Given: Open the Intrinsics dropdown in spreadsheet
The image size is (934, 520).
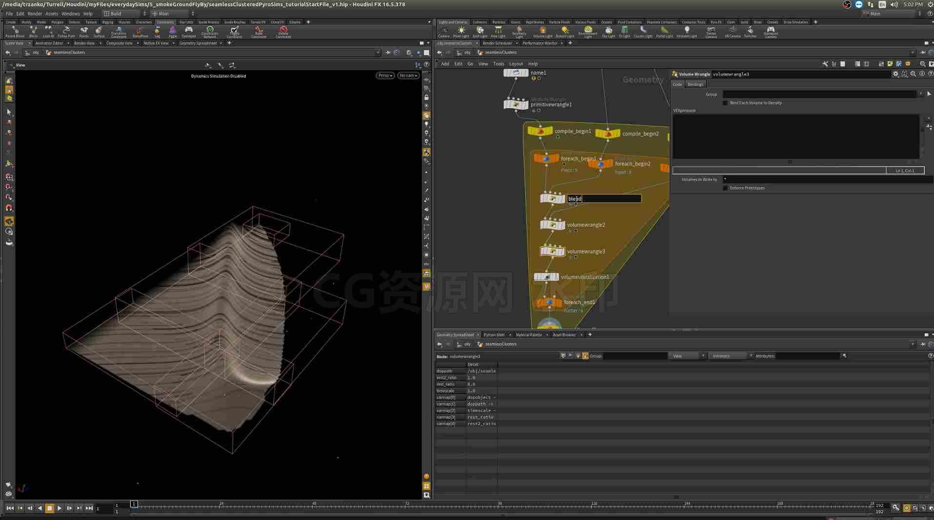Looking at the screenshot, I should point(730,356).
